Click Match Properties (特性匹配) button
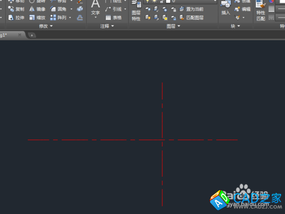Image resolution: width=285 pixels, height=214 pixels. click(260, 11)
